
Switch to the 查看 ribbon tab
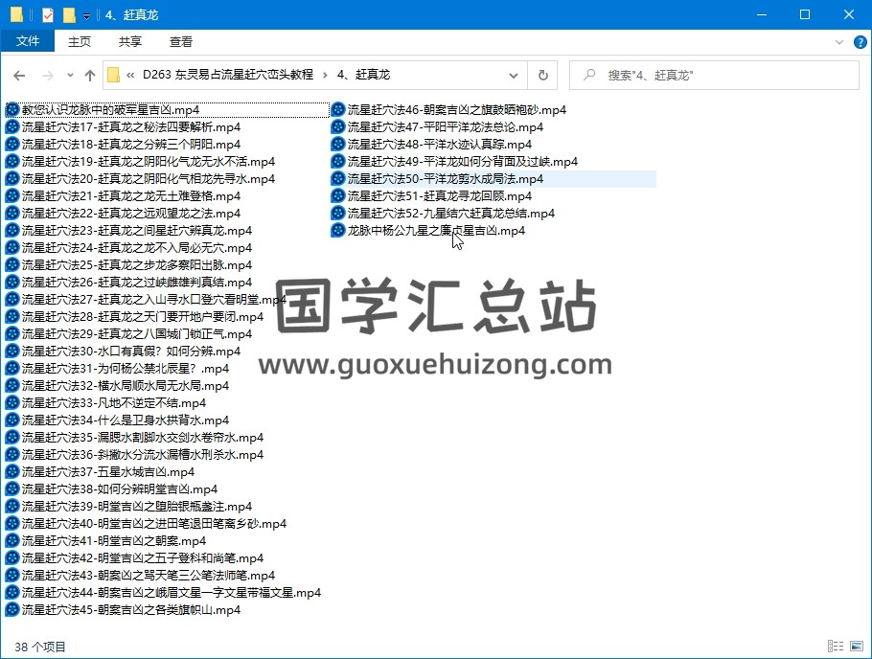[181, 42]
